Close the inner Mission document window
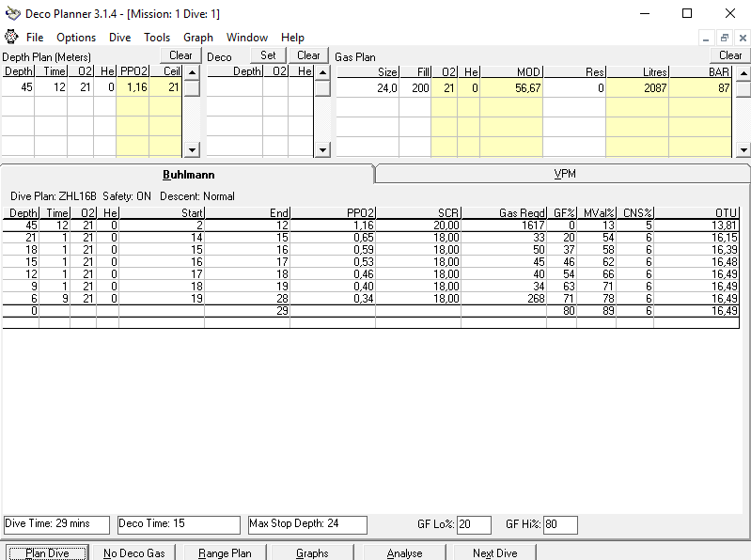Viewport: 751px width, 560px height. pyautogui.click(x=743, y=38)
